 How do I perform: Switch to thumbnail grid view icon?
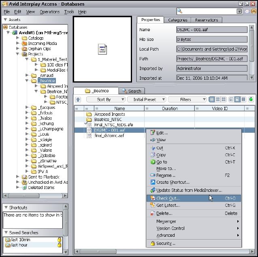224,99
